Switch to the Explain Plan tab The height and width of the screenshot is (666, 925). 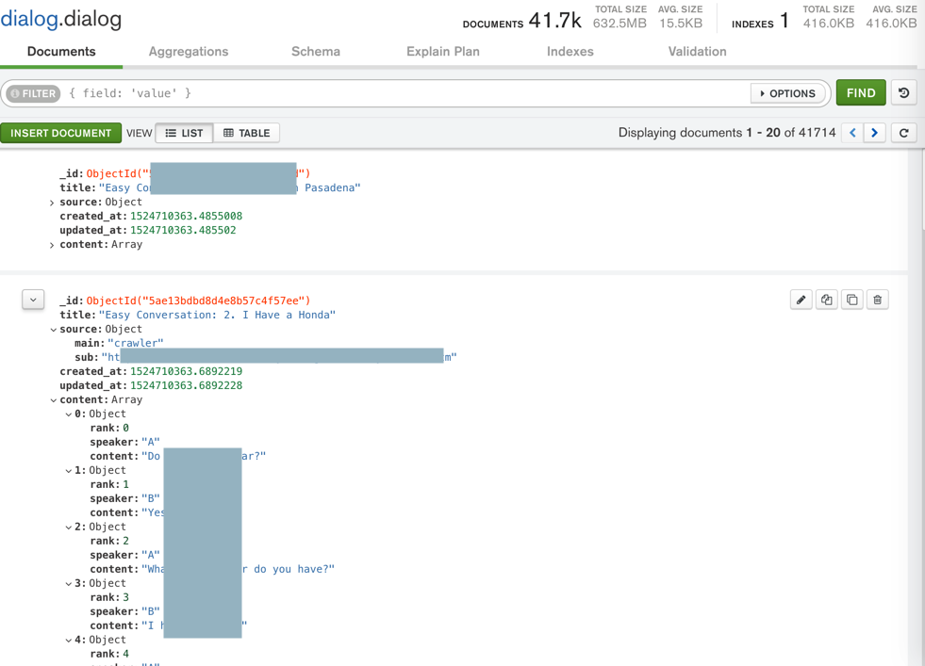[443, 52]
